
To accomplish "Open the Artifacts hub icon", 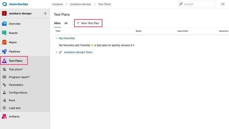I will [4, 117].
